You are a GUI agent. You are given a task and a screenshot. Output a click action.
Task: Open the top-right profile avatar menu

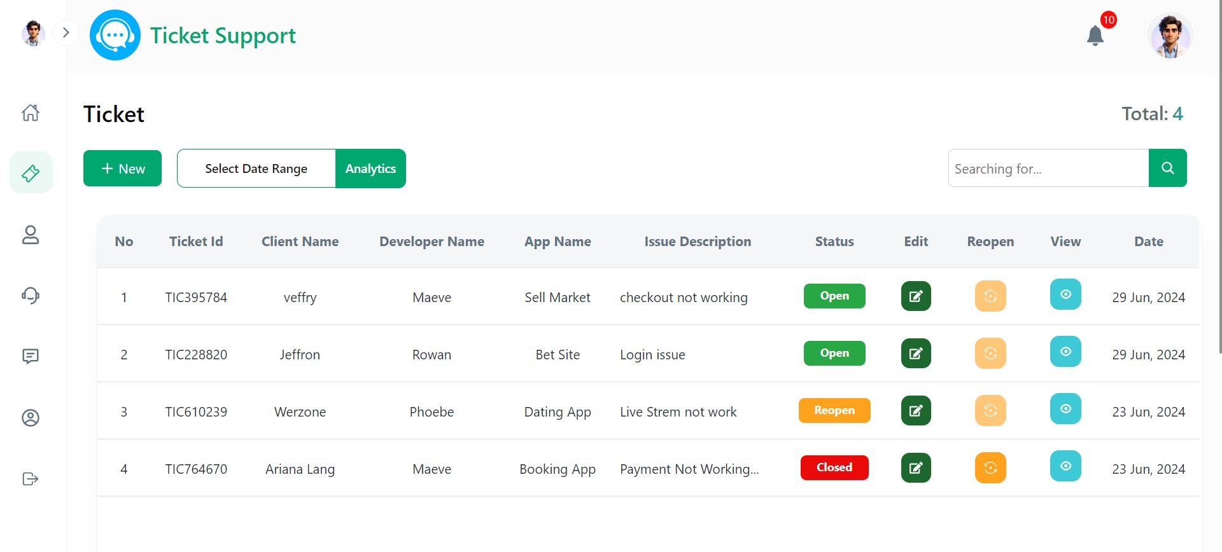pyautogui.click(x=1169, y=36)
